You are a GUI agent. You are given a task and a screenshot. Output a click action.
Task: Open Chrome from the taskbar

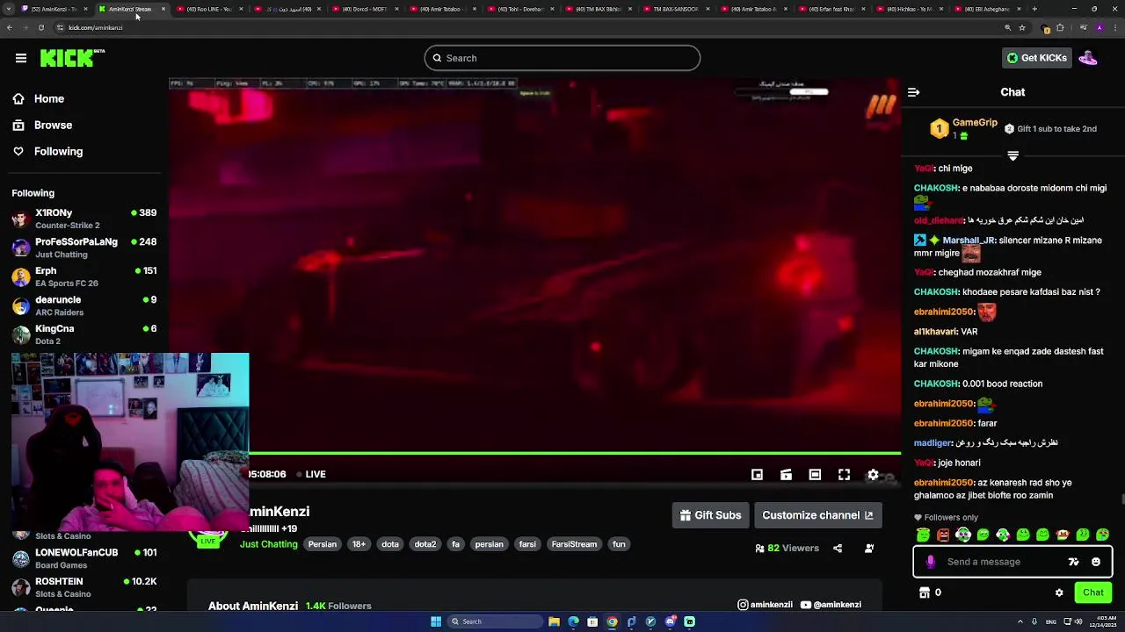(x=612, y=621)
